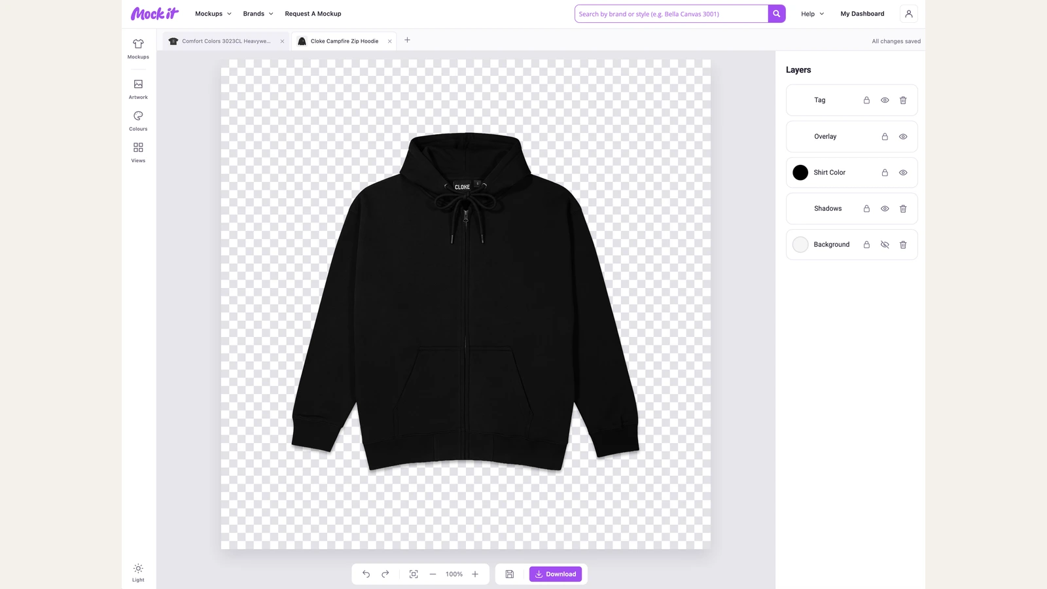Expand the Help dropdown menu
Viewport: 1047px width, 589px height.
point(812,14)
